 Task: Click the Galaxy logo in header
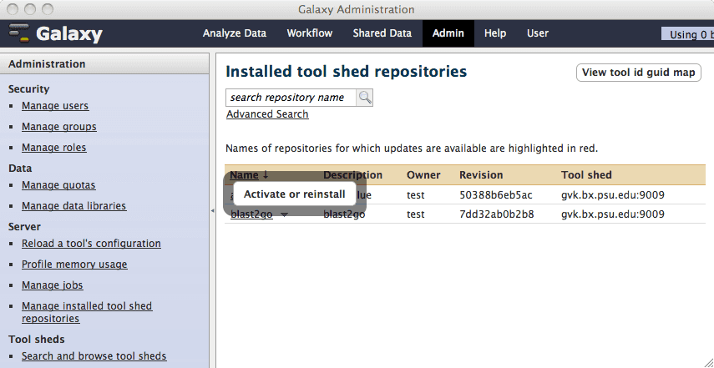[55, 34]
